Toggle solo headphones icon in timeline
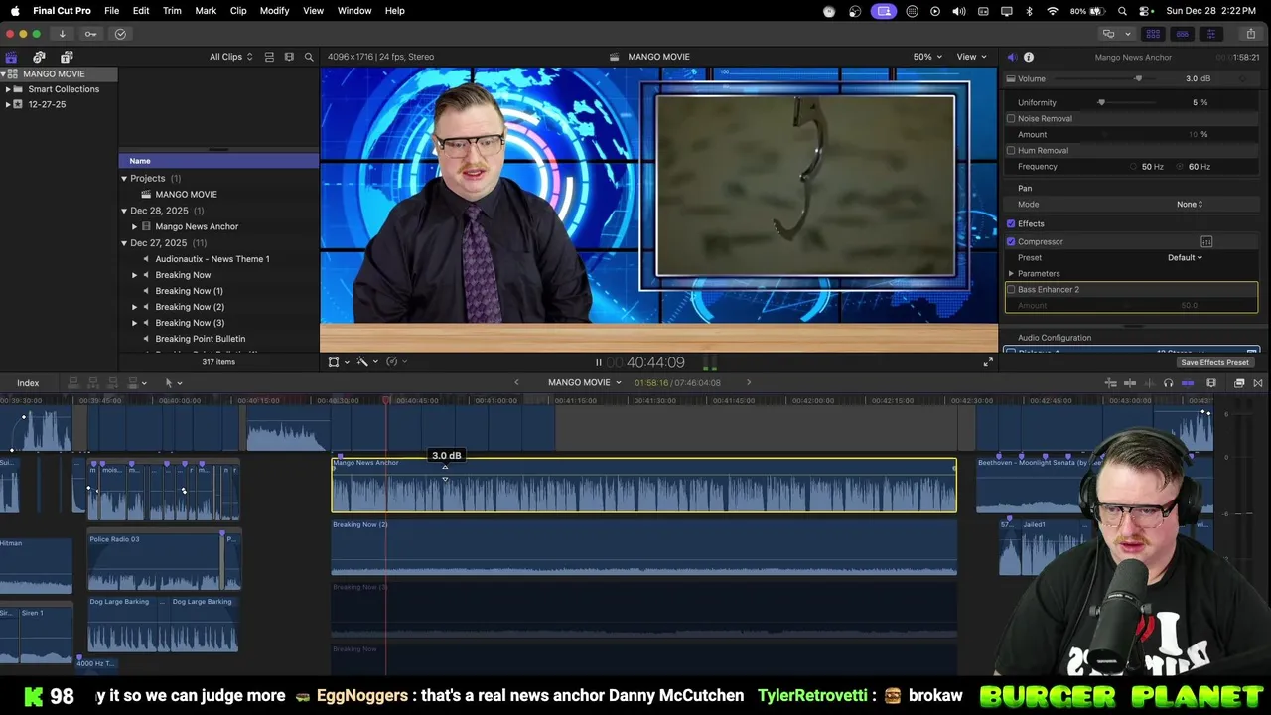Screen dimensions: 1271x715 tap(1168, 382)
